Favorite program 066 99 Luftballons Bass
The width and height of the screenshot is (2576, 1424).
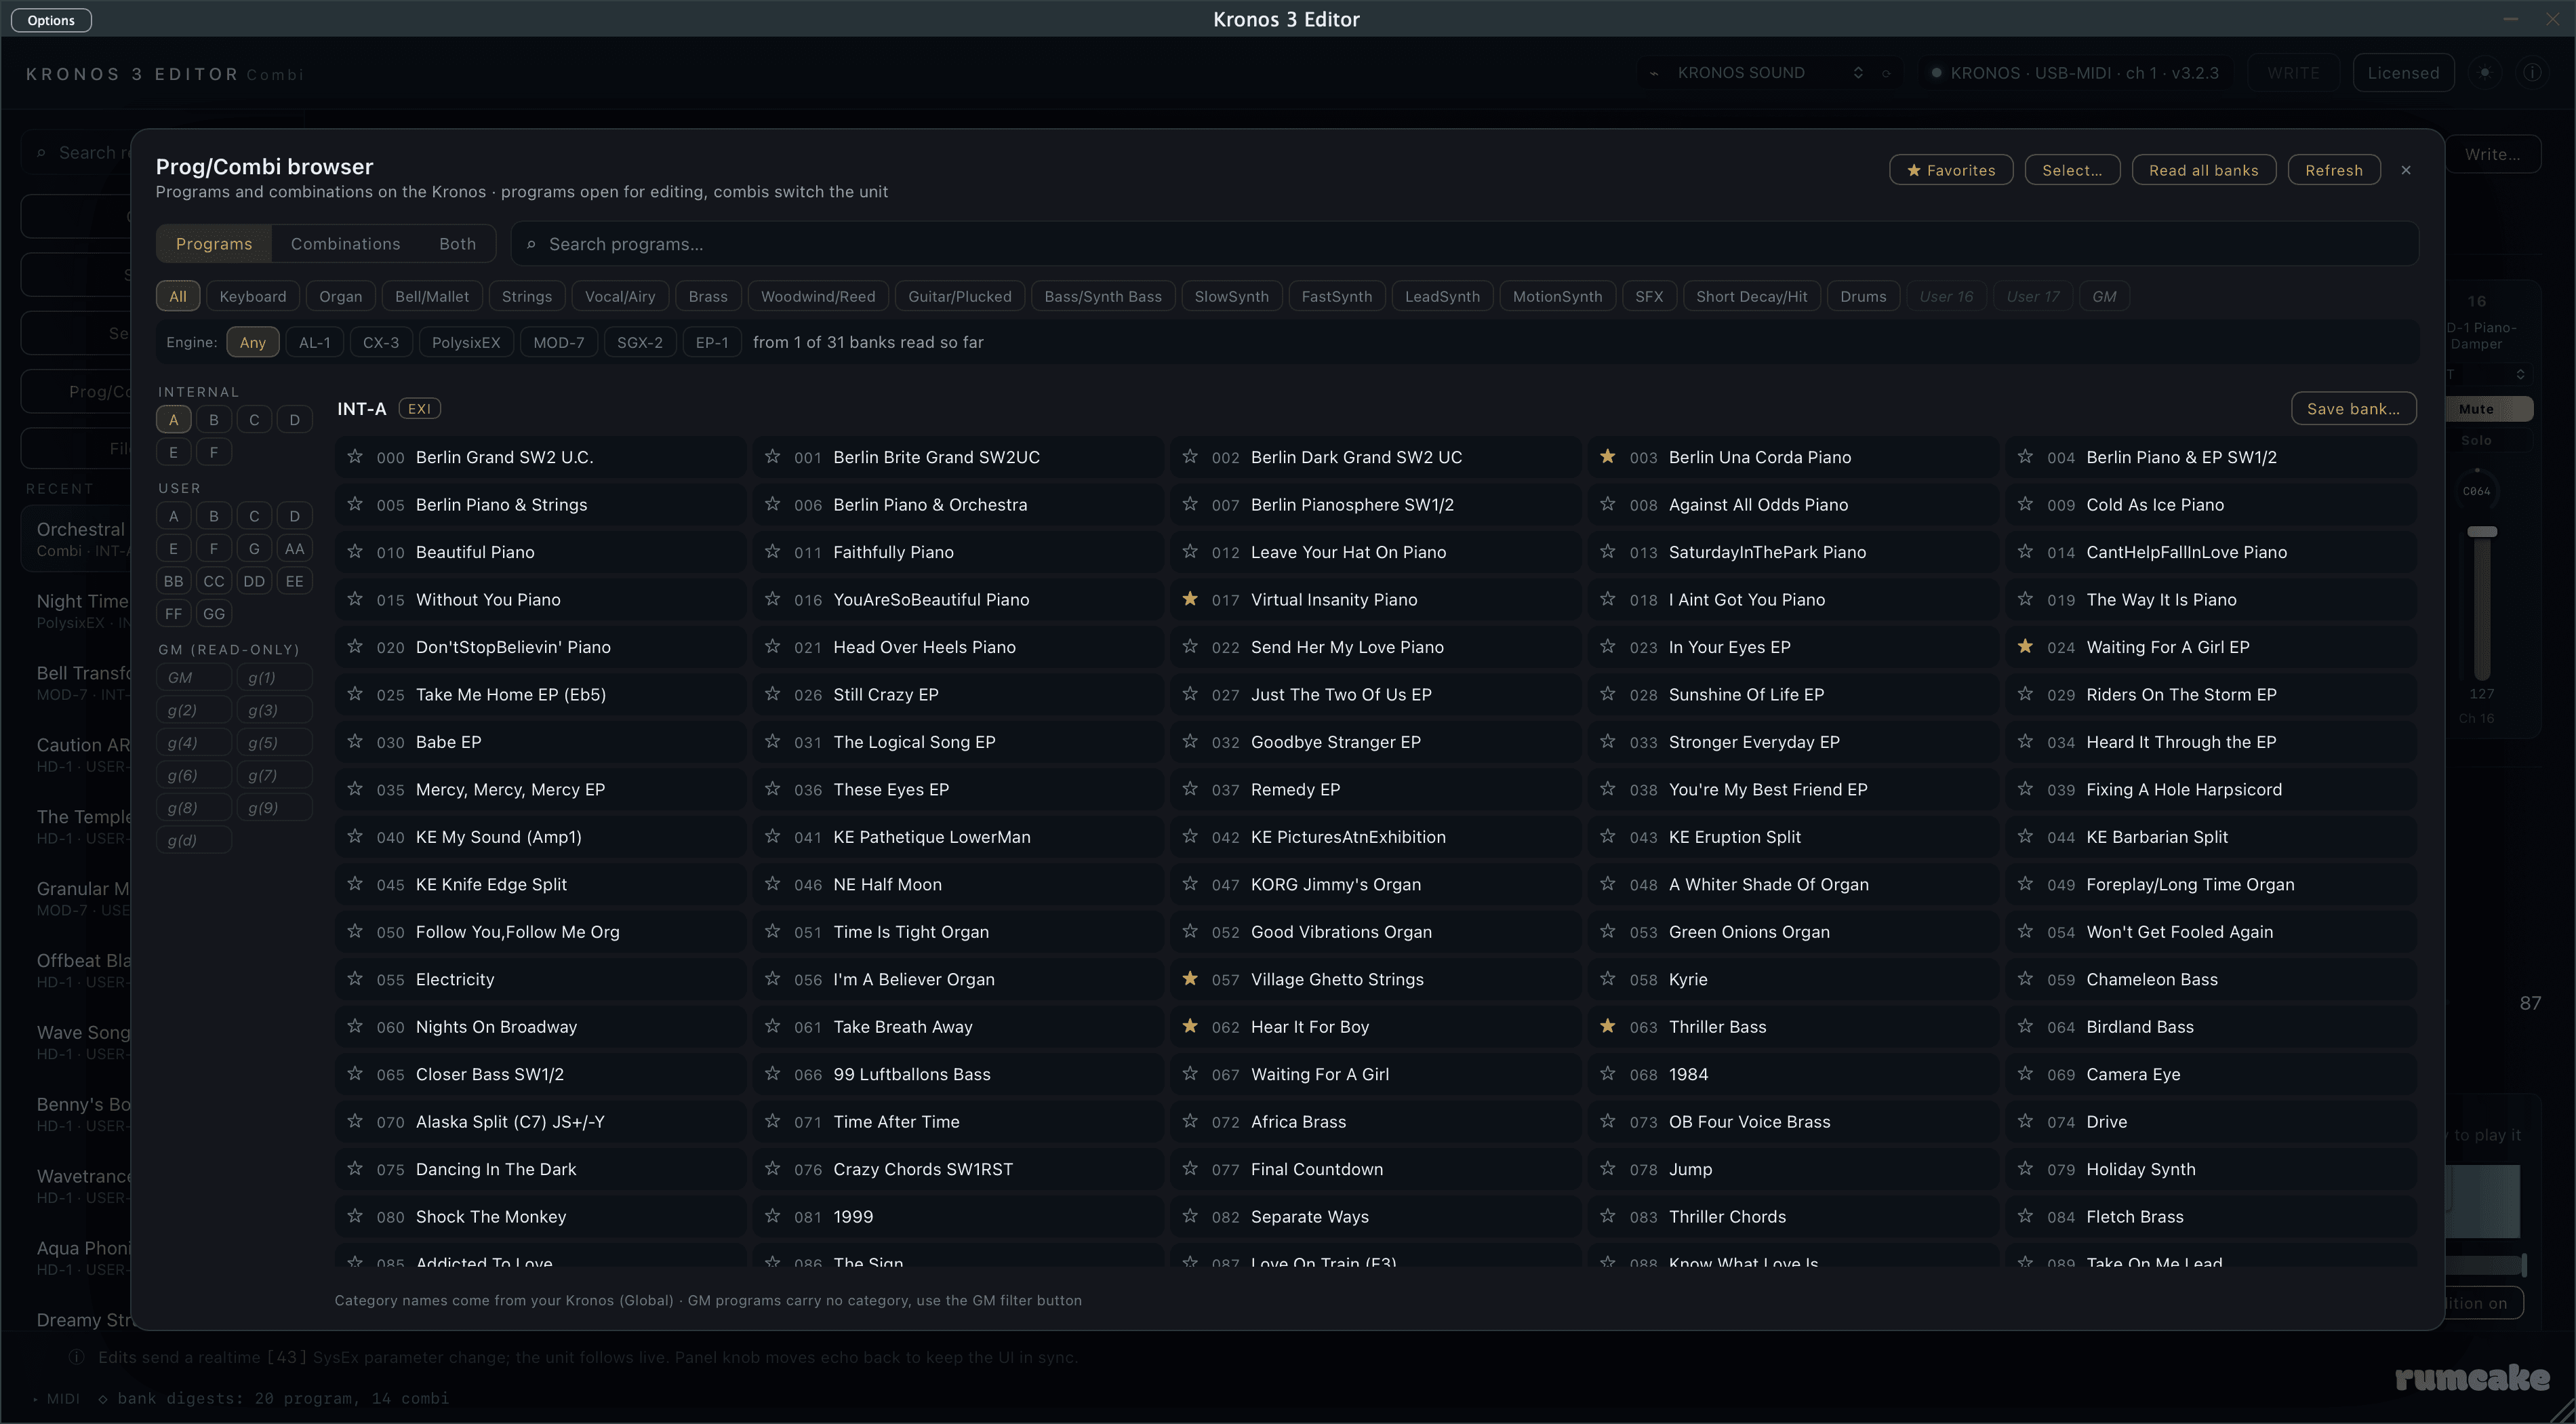[772, 1074]
